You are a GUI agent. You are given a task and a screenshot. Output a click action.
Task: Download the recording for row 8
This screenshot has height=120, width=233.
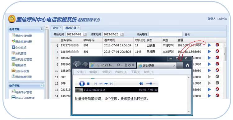click(217, 58)
